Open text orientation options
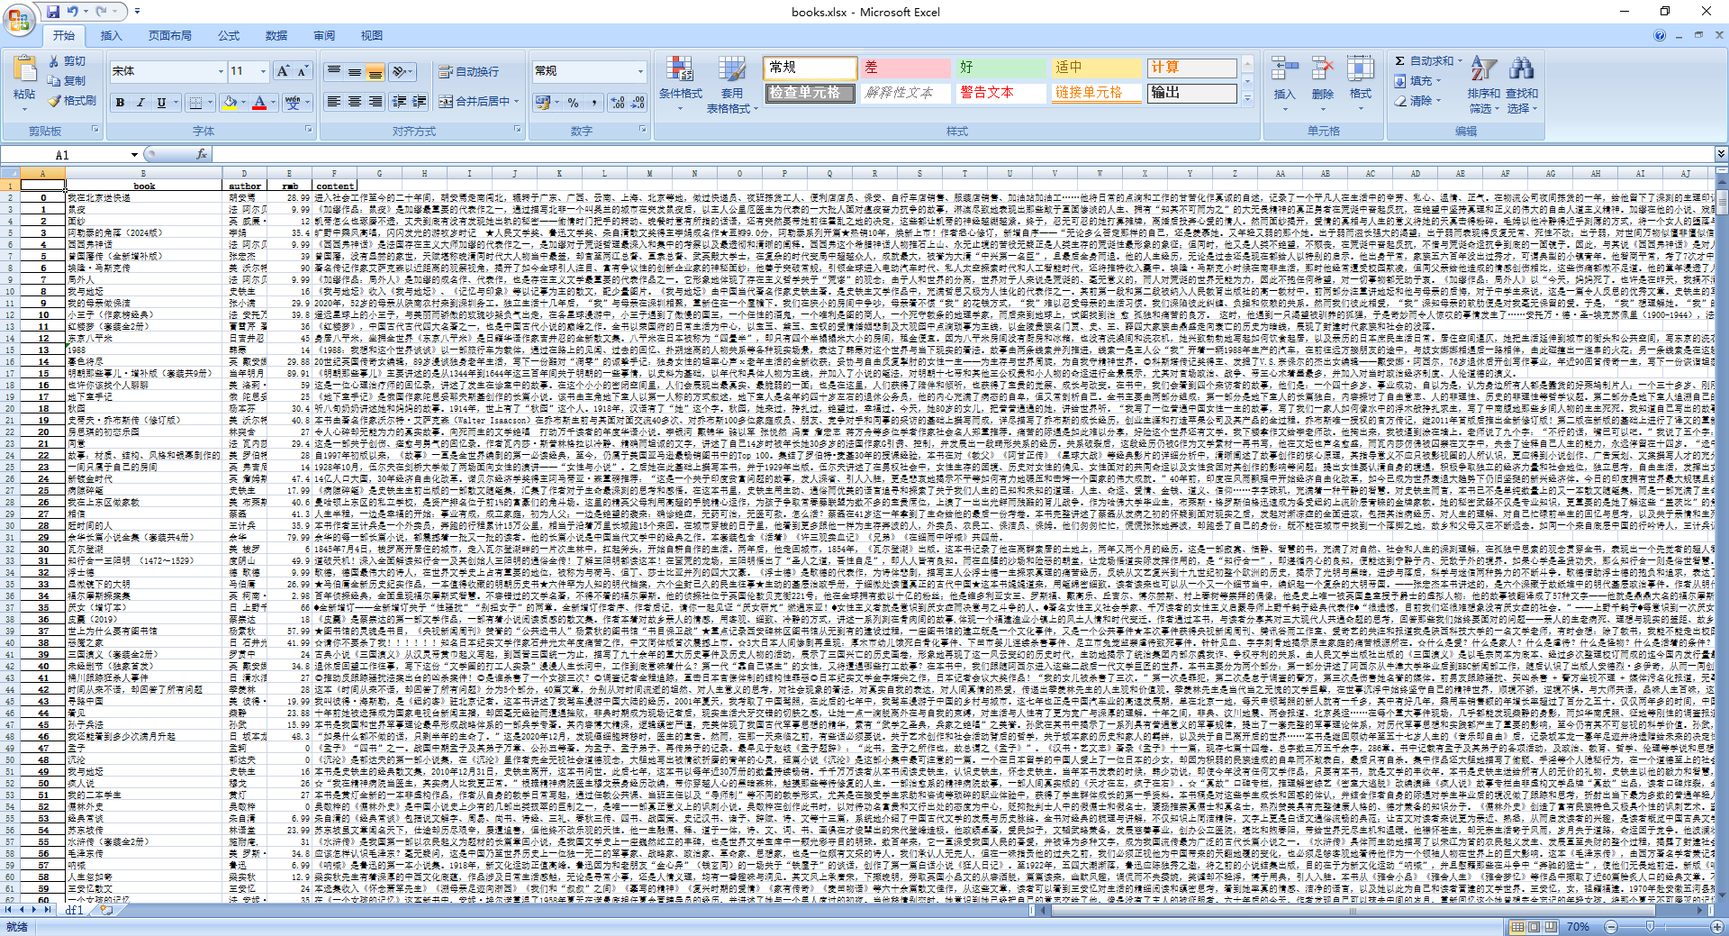 403,71
